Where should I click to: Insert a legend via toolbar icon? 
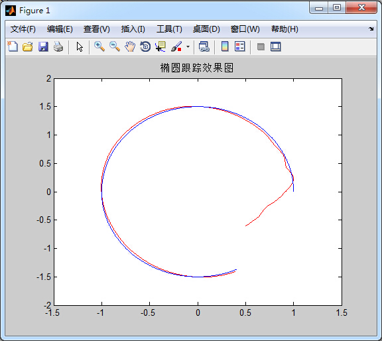[x=239, y=46]
